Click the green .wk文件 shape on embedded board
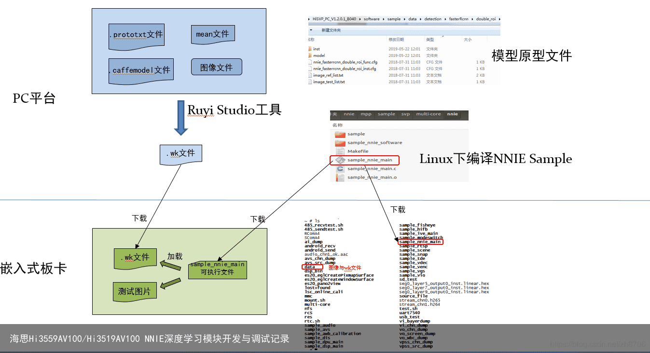 click(x=135, y=258)
